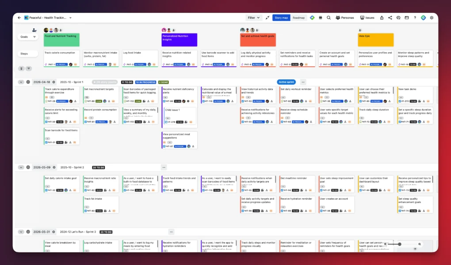
Task: Open Track fat intake card
Action: coord(101,204)
